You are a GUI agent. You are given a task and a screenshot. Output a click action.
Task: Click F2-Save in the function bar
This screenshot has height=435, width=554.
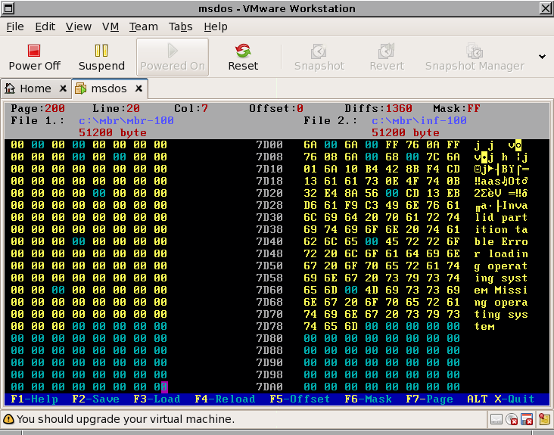(x=96, y=399)
